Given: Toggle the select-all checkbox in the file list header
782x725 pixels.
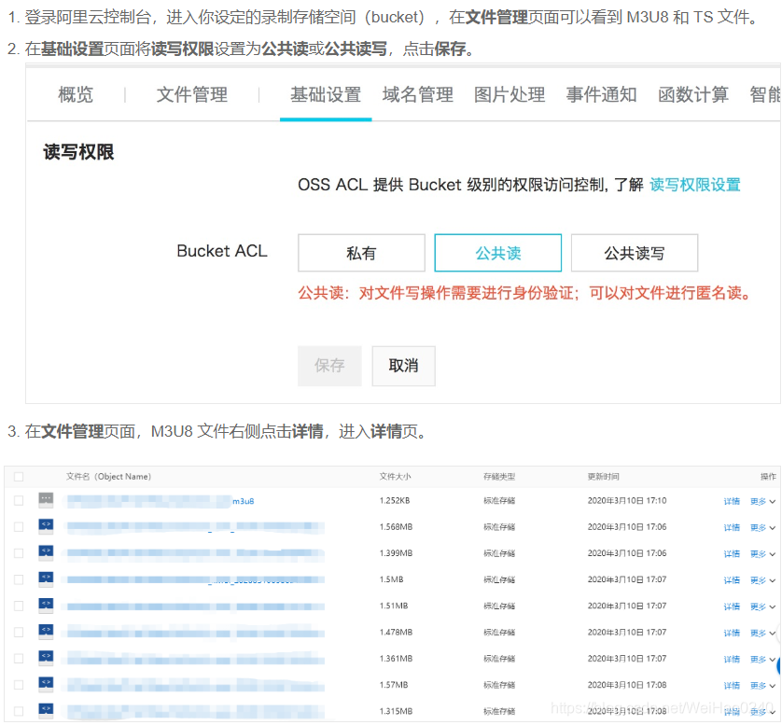Looking at the screenshot, I should pyautogui.click(x=17, y=476).
